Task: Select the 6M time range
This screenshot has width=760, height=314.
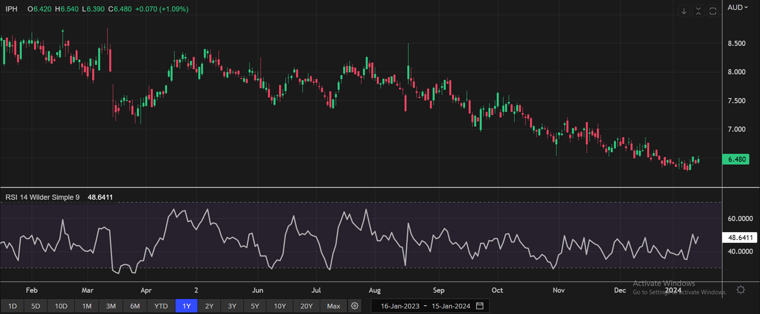Action: [135, 306]
